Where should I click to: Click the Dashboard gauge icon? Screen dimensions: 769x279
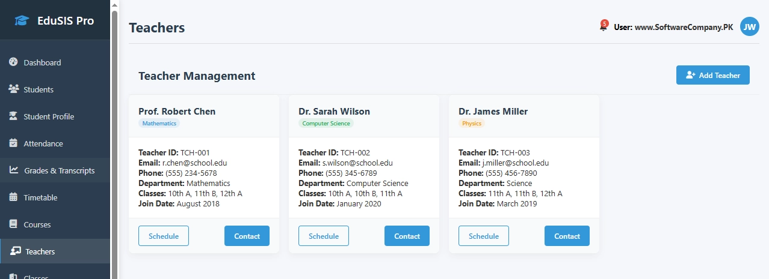(13, 62)
